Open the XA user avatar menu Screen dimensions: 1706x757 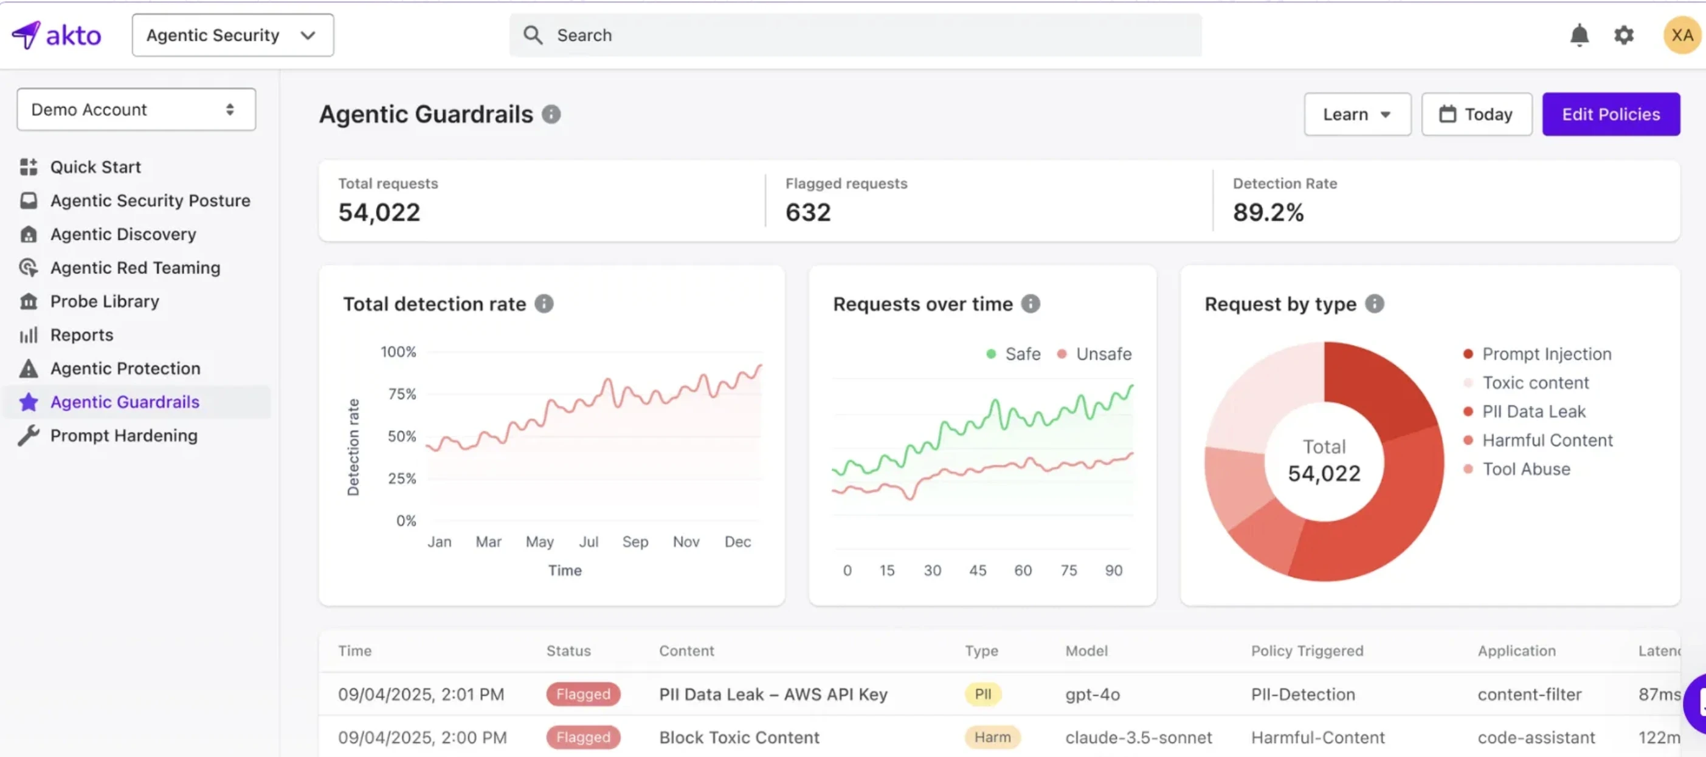[x=1682, y=35]
